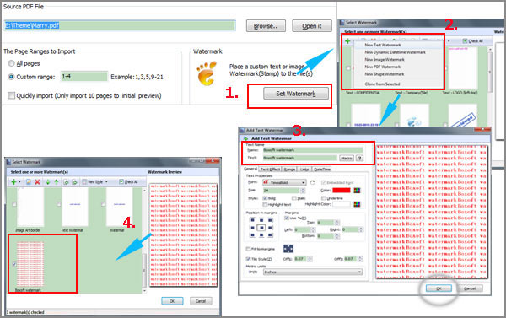Click the Set Watermark button
The width and height of the screenshot is (506, 318).
tap(296, 94)
